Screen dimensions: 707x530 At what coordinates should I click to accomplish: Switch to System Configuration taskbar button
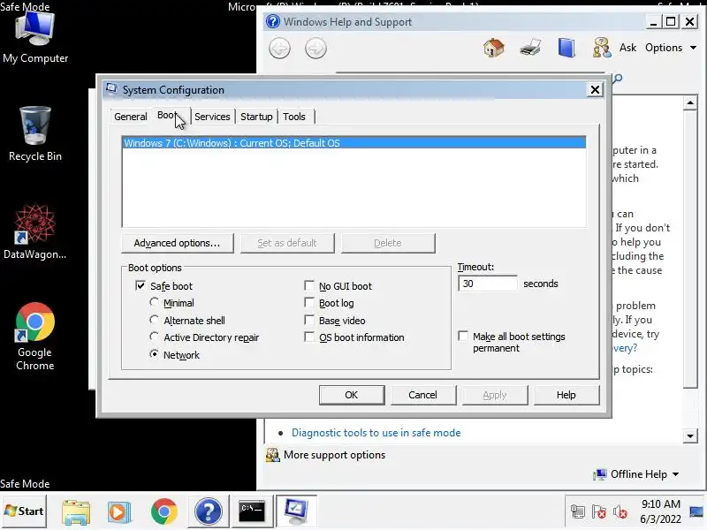coord(296,512)
